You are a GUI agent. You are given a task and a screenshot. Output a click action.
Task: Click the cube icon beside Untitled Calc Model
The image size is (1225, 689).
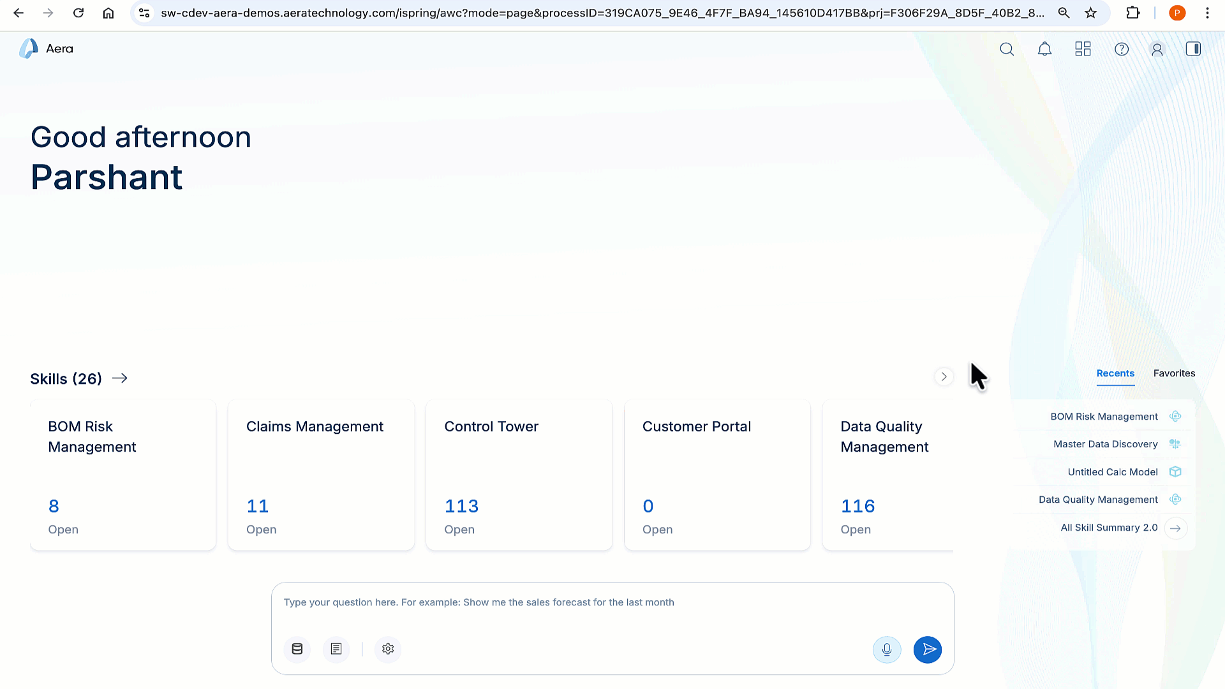click(1175, 471)
